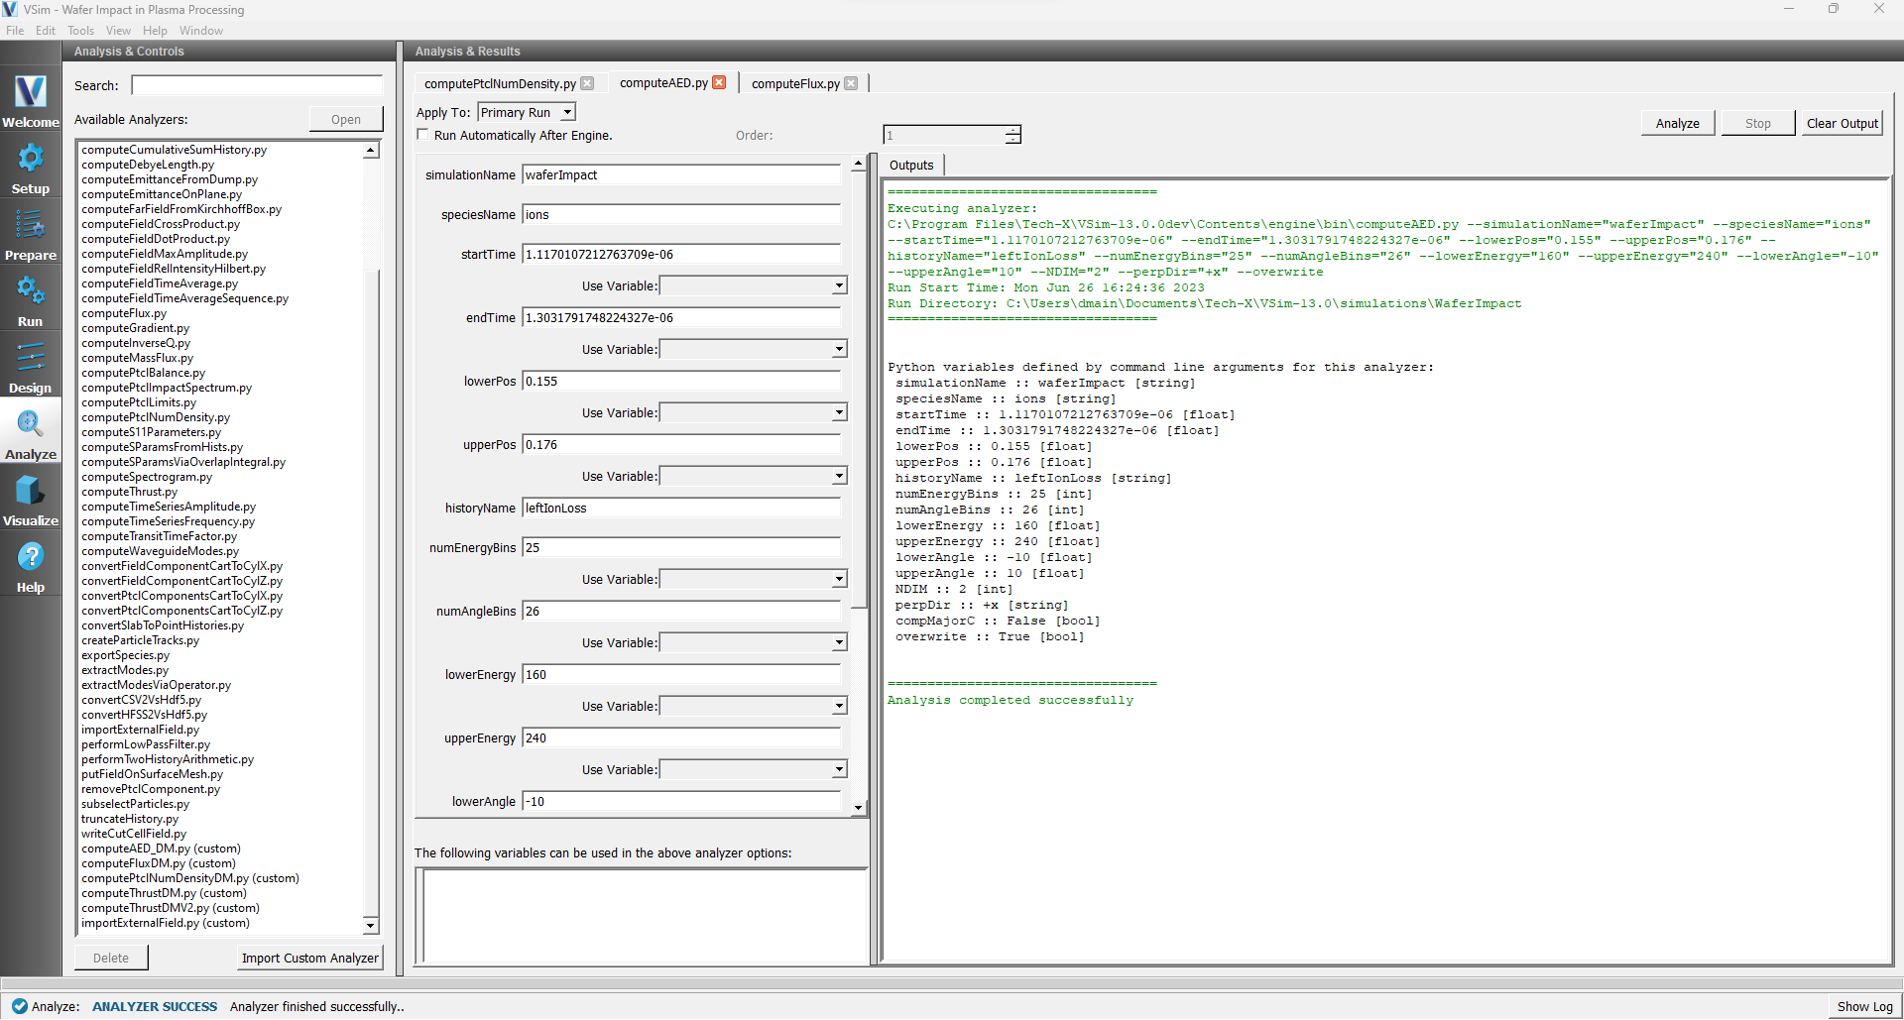
Task: Toggle Run Automatically After Engine checkbox
Action: [x=423, y=135]
